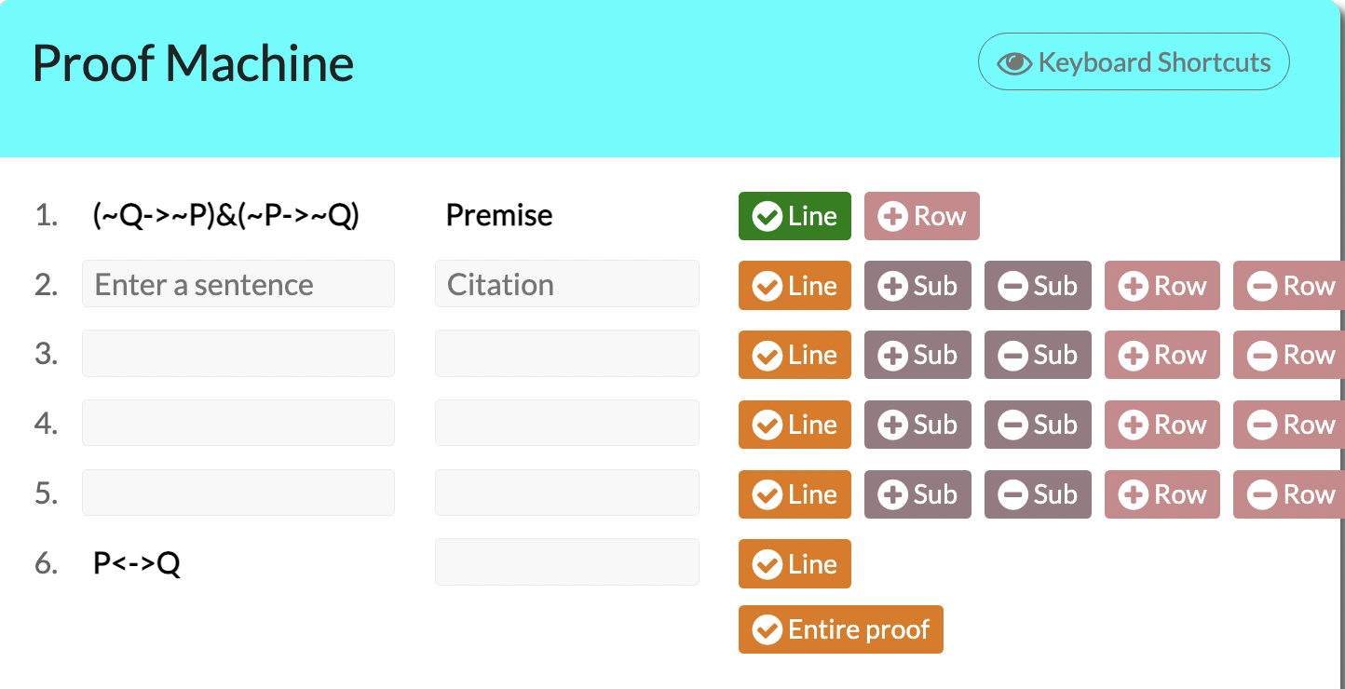Add a subproof on line 3

917,355
